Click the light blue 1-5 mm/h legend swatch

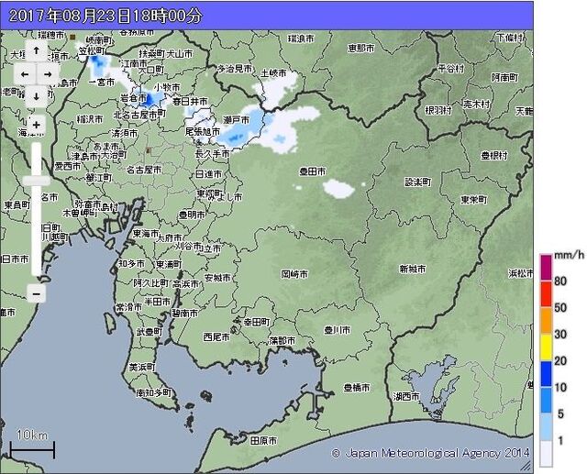546,426
